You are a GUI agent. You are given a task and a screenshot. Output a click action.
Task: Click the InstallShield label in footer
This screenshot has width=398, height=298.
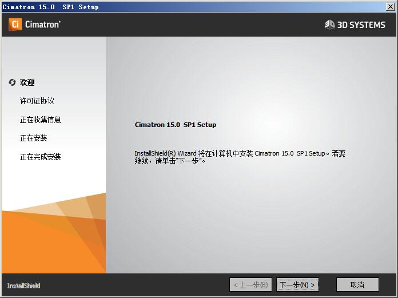24,286
